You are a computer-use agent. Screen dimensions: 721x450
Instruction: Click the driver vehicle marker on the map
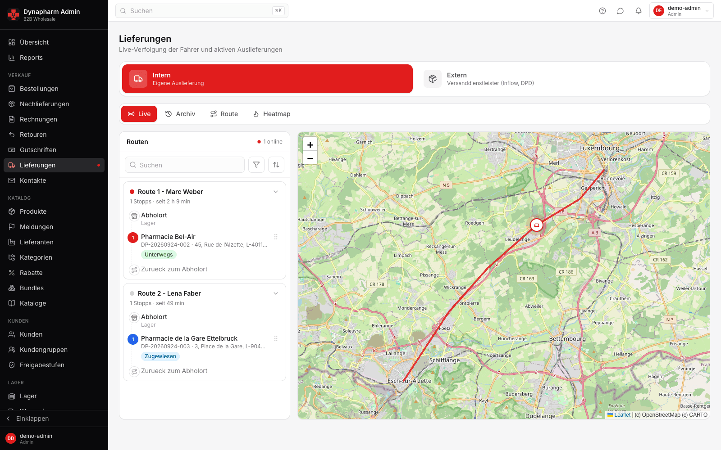pyautogui.click(x=536, y=225)
